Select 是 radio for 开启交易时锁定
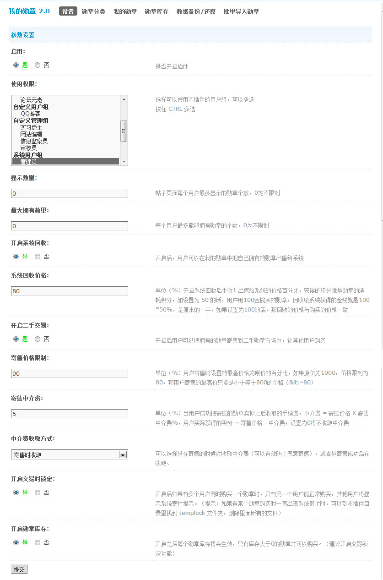Screen dimensions: 383x580 tap(16, 492)
